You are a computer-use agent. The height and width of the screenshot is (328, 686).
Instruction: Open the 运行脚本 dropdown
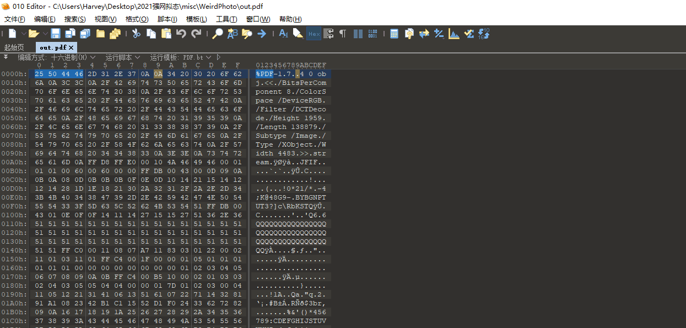137,57
